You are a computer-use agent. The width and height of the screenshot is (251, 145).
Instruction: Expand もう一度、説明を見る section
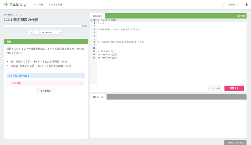[x=46, y=76]
